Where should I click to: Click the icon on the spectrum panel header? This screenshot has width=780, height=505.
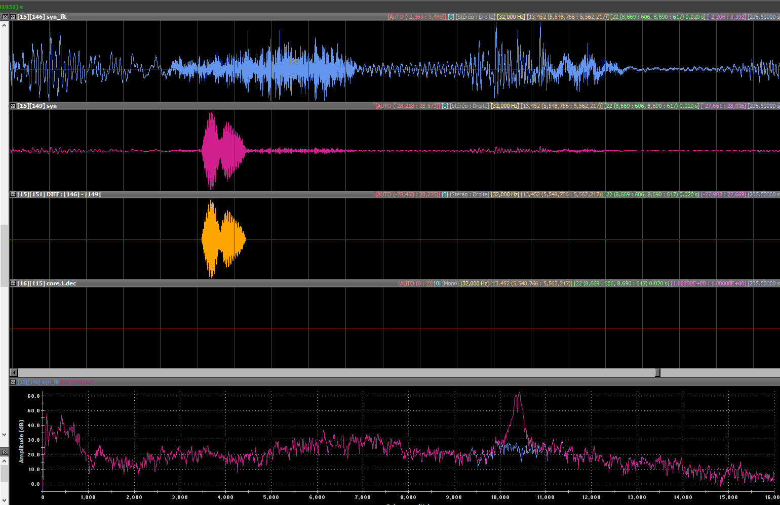[x=13, y=382]
